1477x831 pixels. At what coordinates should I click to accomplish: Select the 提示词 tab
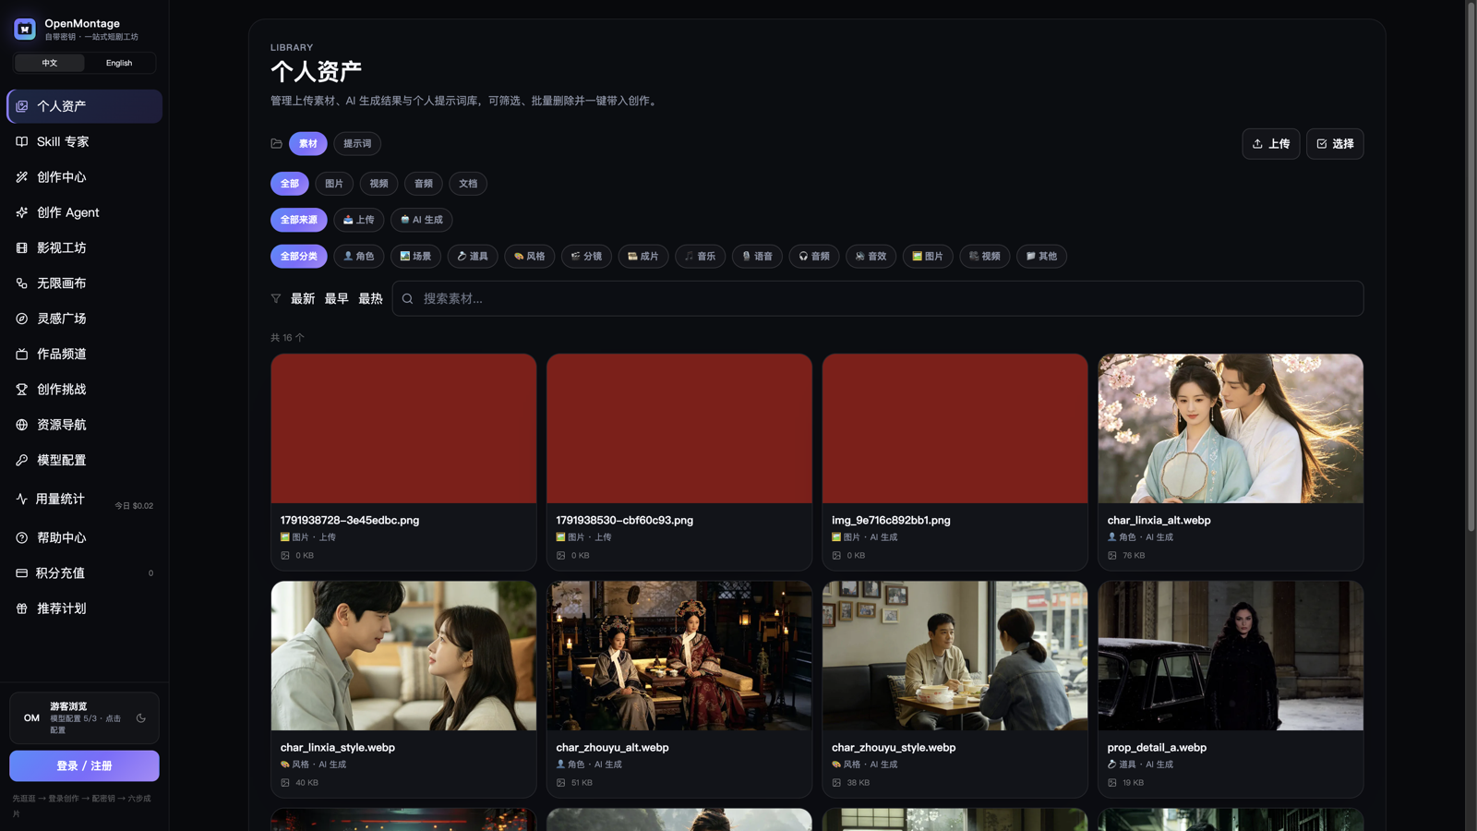click(x=357, y=143)
